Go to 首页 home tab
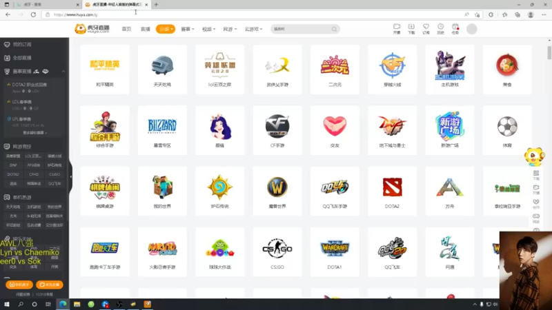Screen dimensions: 552x310 coord(126,29)
